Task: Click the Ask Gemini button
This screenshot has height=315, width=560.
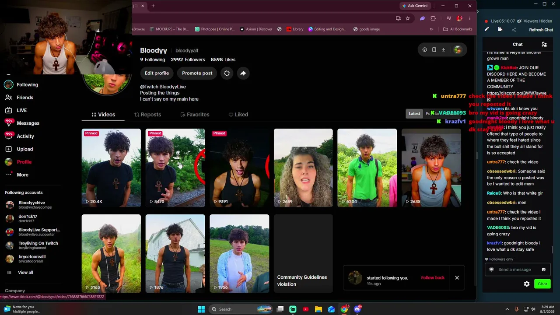Action: point(415,6)
